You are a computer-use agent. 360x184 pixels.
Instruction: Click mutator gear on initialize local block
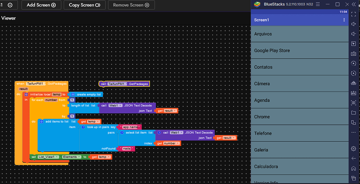(26, 94)
